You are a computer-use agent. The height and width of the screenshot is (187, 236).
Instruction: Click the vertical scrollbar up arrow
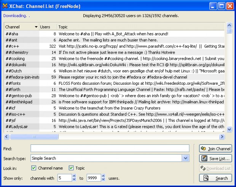[229, 25]
